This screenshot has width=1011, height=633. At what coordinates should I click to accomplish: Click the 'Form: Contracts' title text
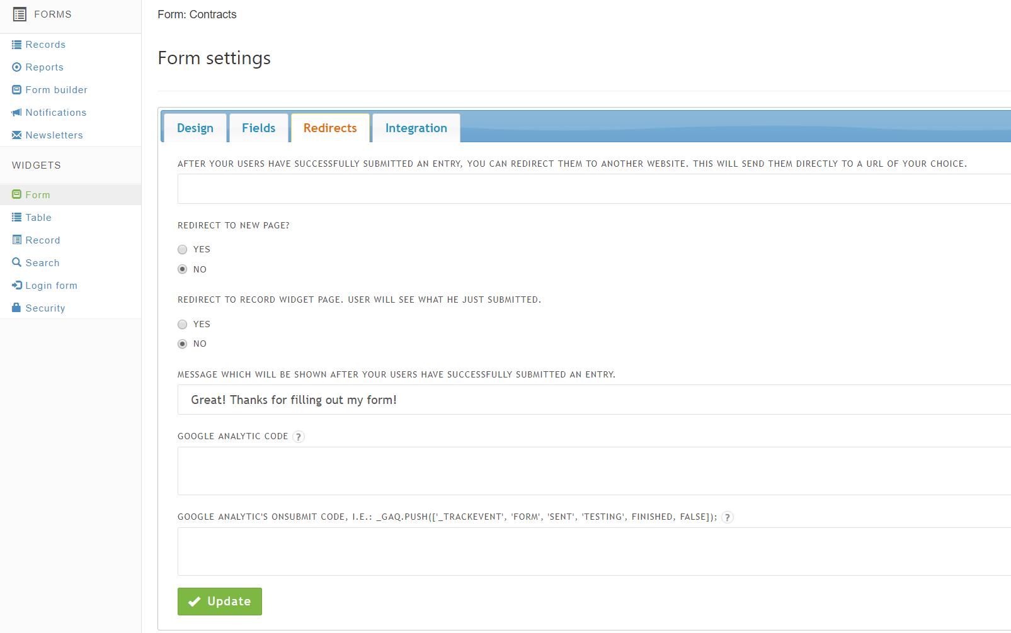(x=197, y=14)
